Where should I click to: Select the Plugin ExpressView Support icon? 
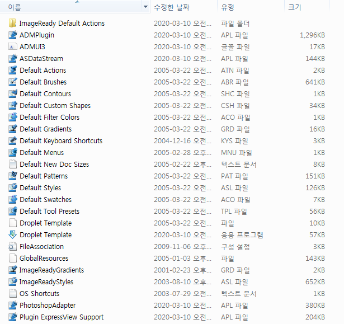tap(13, 317)
